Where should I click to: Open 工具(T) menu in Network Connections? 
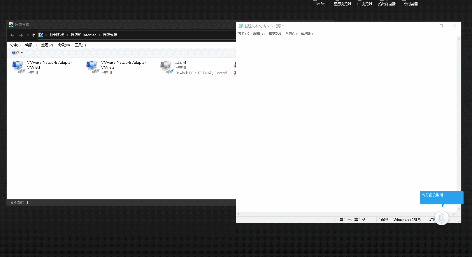[x=80, y=45]
